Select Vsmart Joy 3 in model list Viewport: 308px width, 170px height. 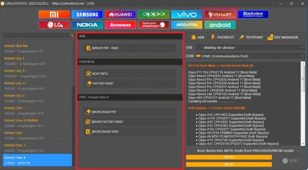37,98
